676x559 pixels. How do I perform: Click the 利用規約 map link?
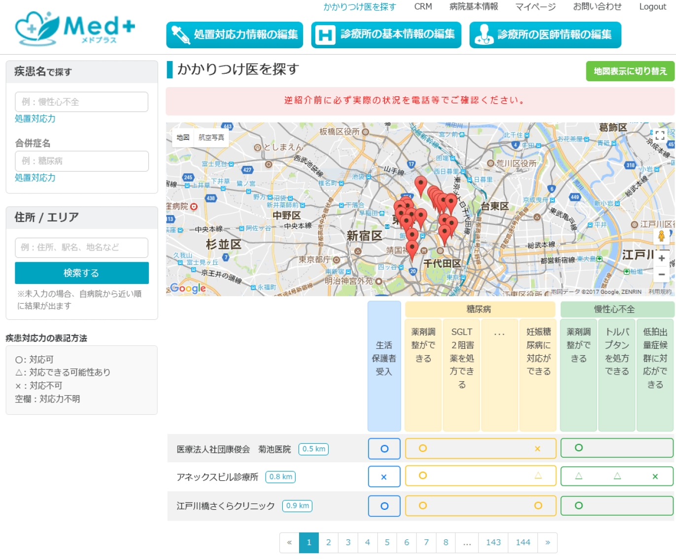660,292
